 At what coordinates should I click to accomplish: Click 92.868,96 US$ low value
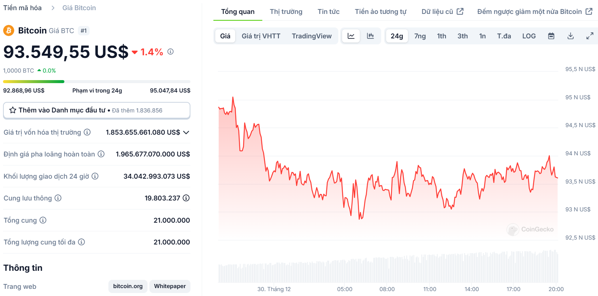click(x=24, y=91)
